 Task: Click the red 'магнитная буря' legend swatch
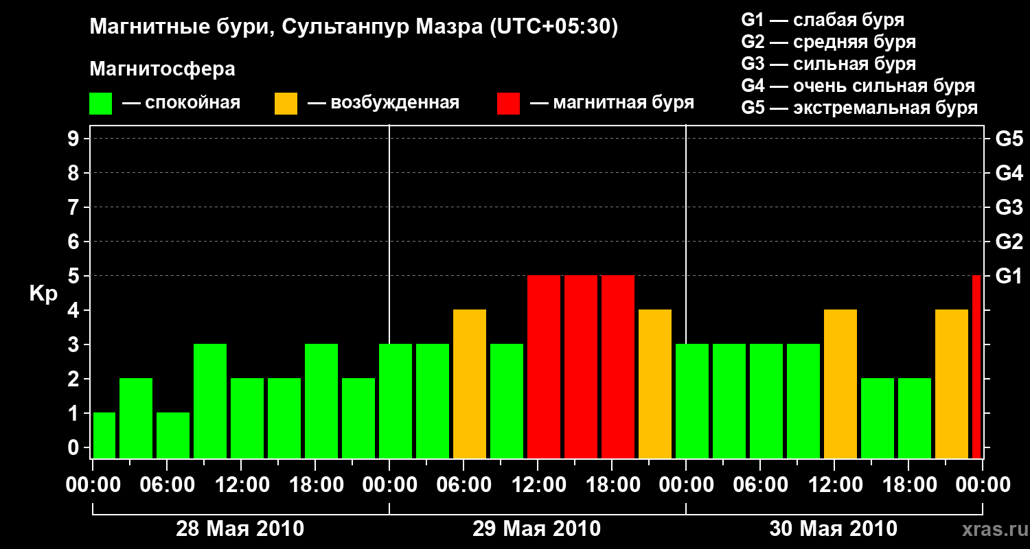click(x=508, y=104)
